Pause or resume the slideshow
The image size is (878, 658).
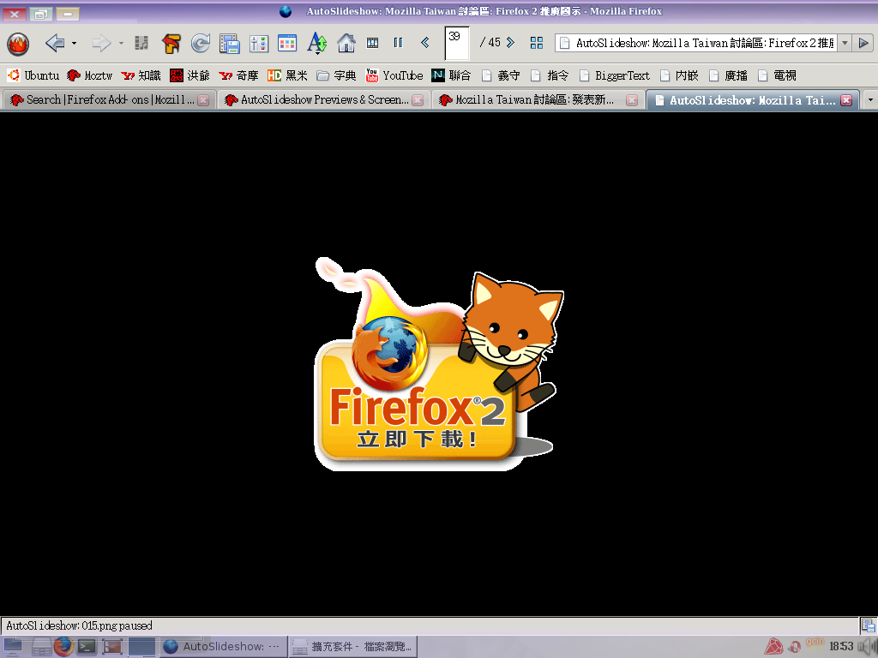(x=398, y=43)
